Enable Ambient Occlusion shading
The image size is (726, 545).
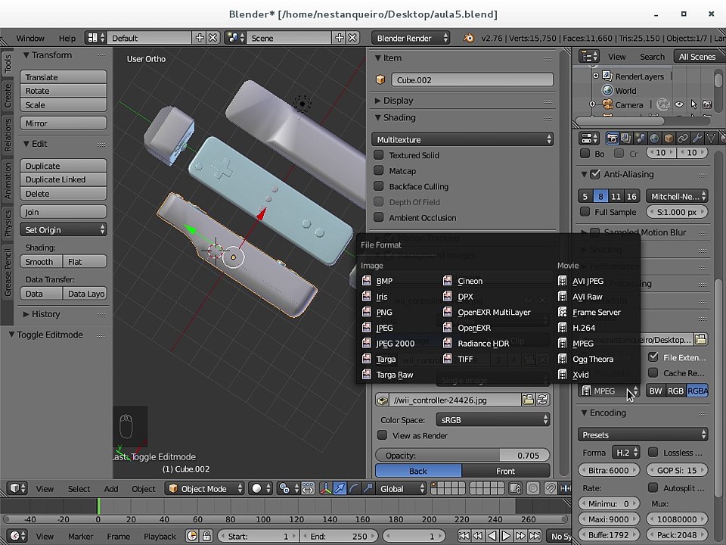click(379, 217)
